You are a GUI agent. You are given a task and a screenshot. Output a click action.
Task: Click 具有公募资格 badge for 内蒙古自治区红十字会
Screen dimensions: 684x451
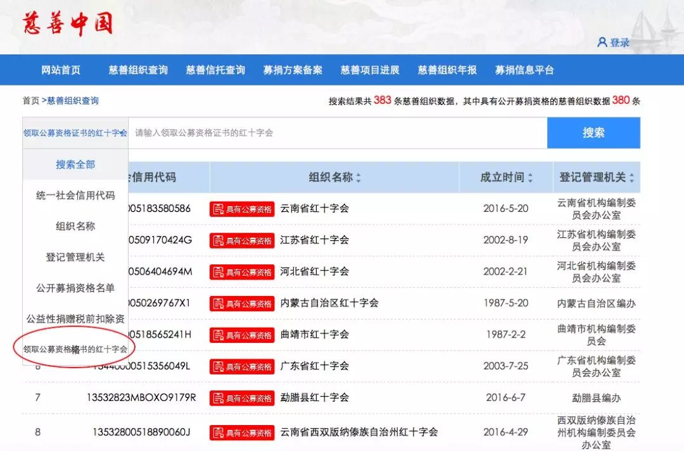[242, 304]
